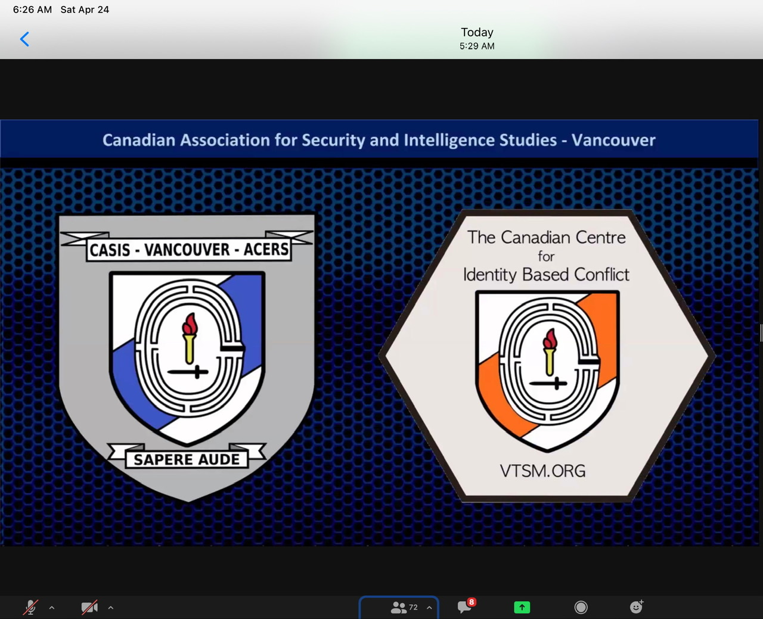Expand audio options chevron beside microphone

pyautogui.click(x=52, y=608)
